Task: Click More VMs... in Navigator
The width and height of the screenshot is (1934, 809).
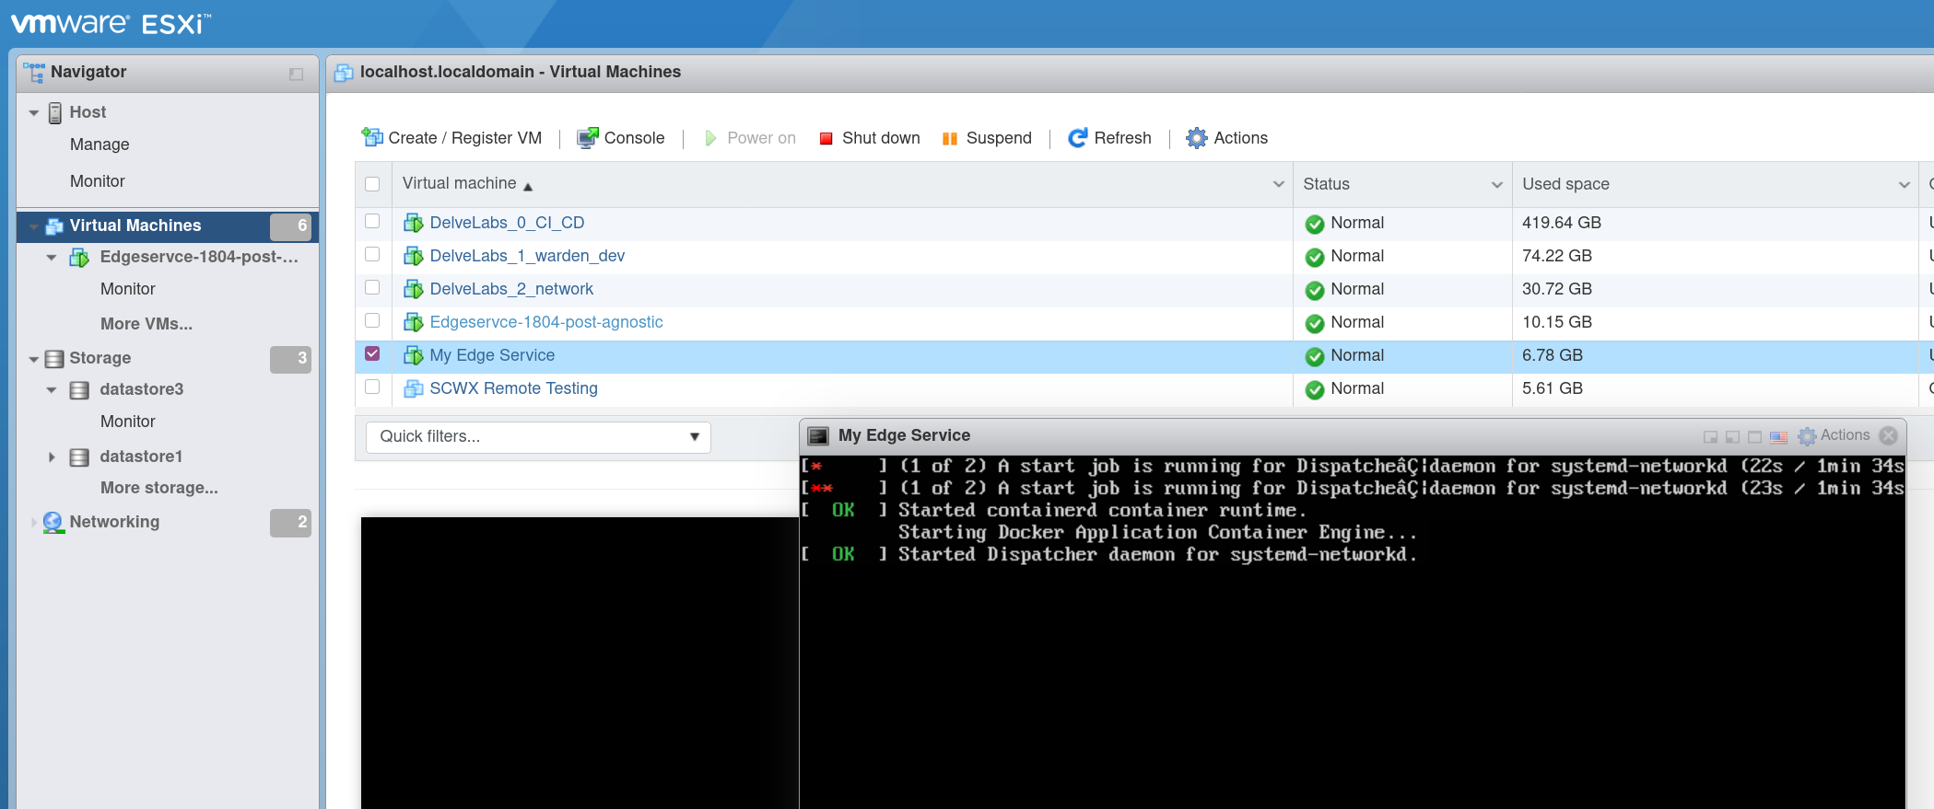Action: 147,324
